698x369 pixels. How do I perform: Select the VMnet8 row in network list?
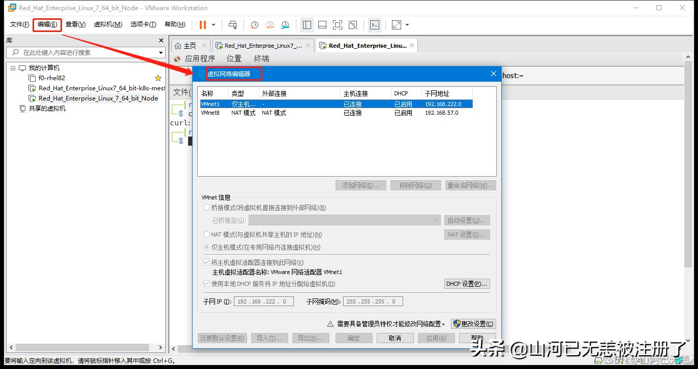pos(336,113)
